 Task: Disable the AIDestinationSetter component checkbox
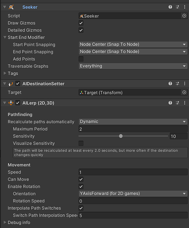tap(18, 84)
